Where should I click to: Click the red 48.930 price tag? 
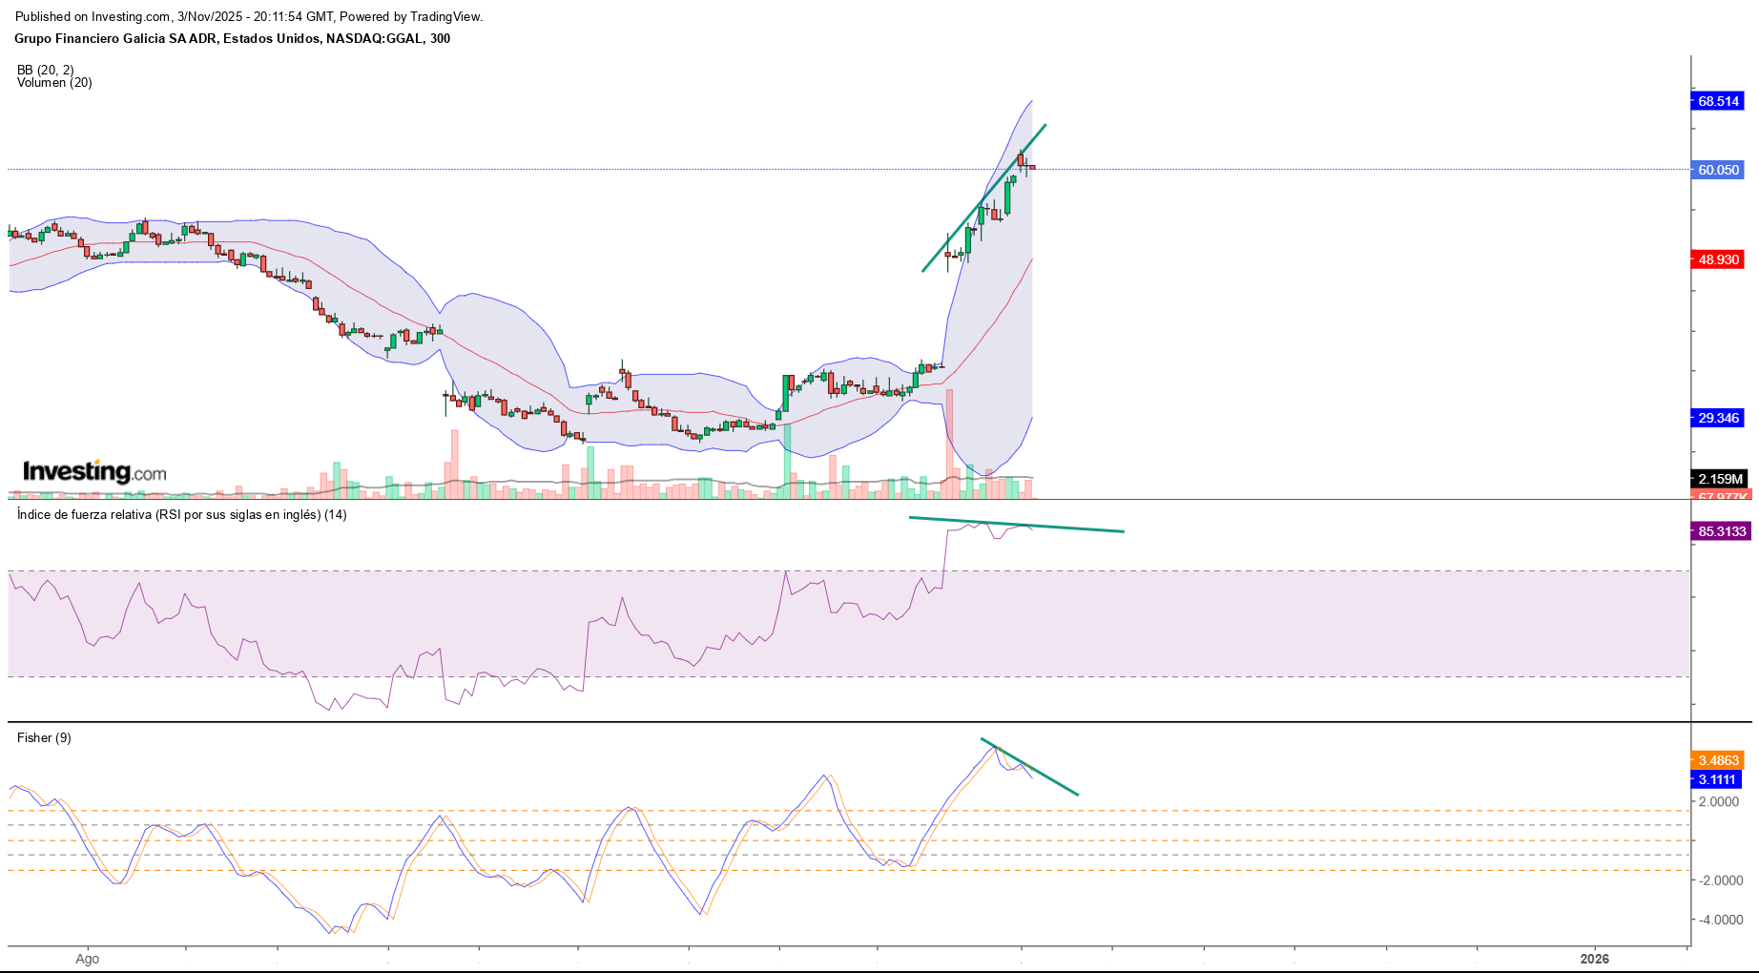[1718, 259]
